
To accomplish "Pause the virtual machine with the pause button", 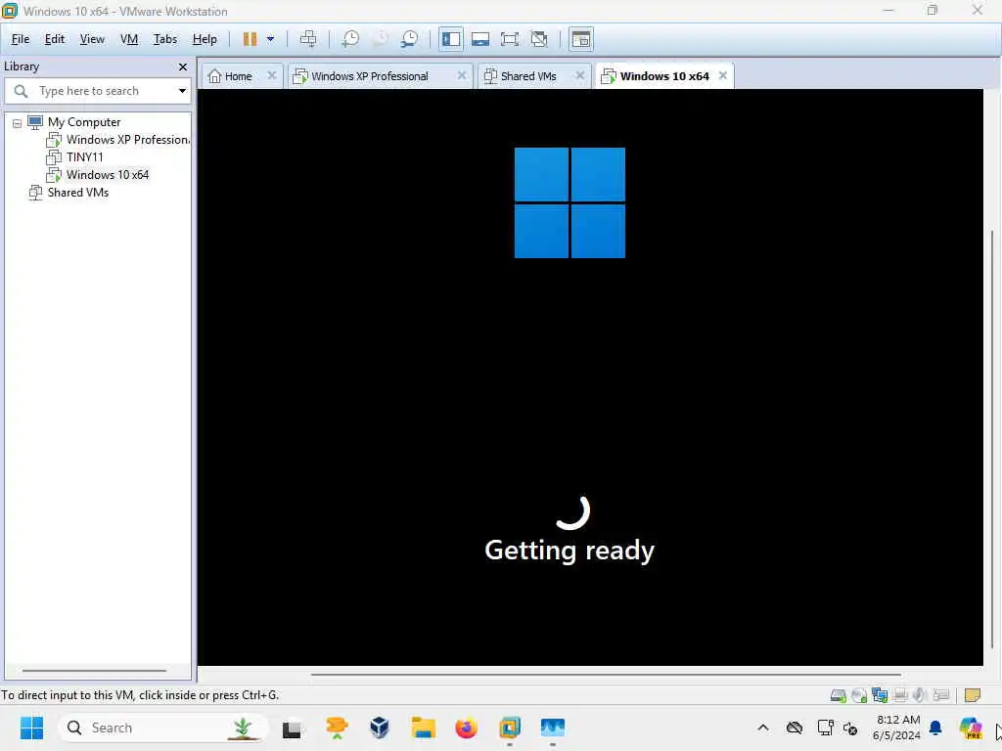I will pyautogui.click(x=250, y=39).
